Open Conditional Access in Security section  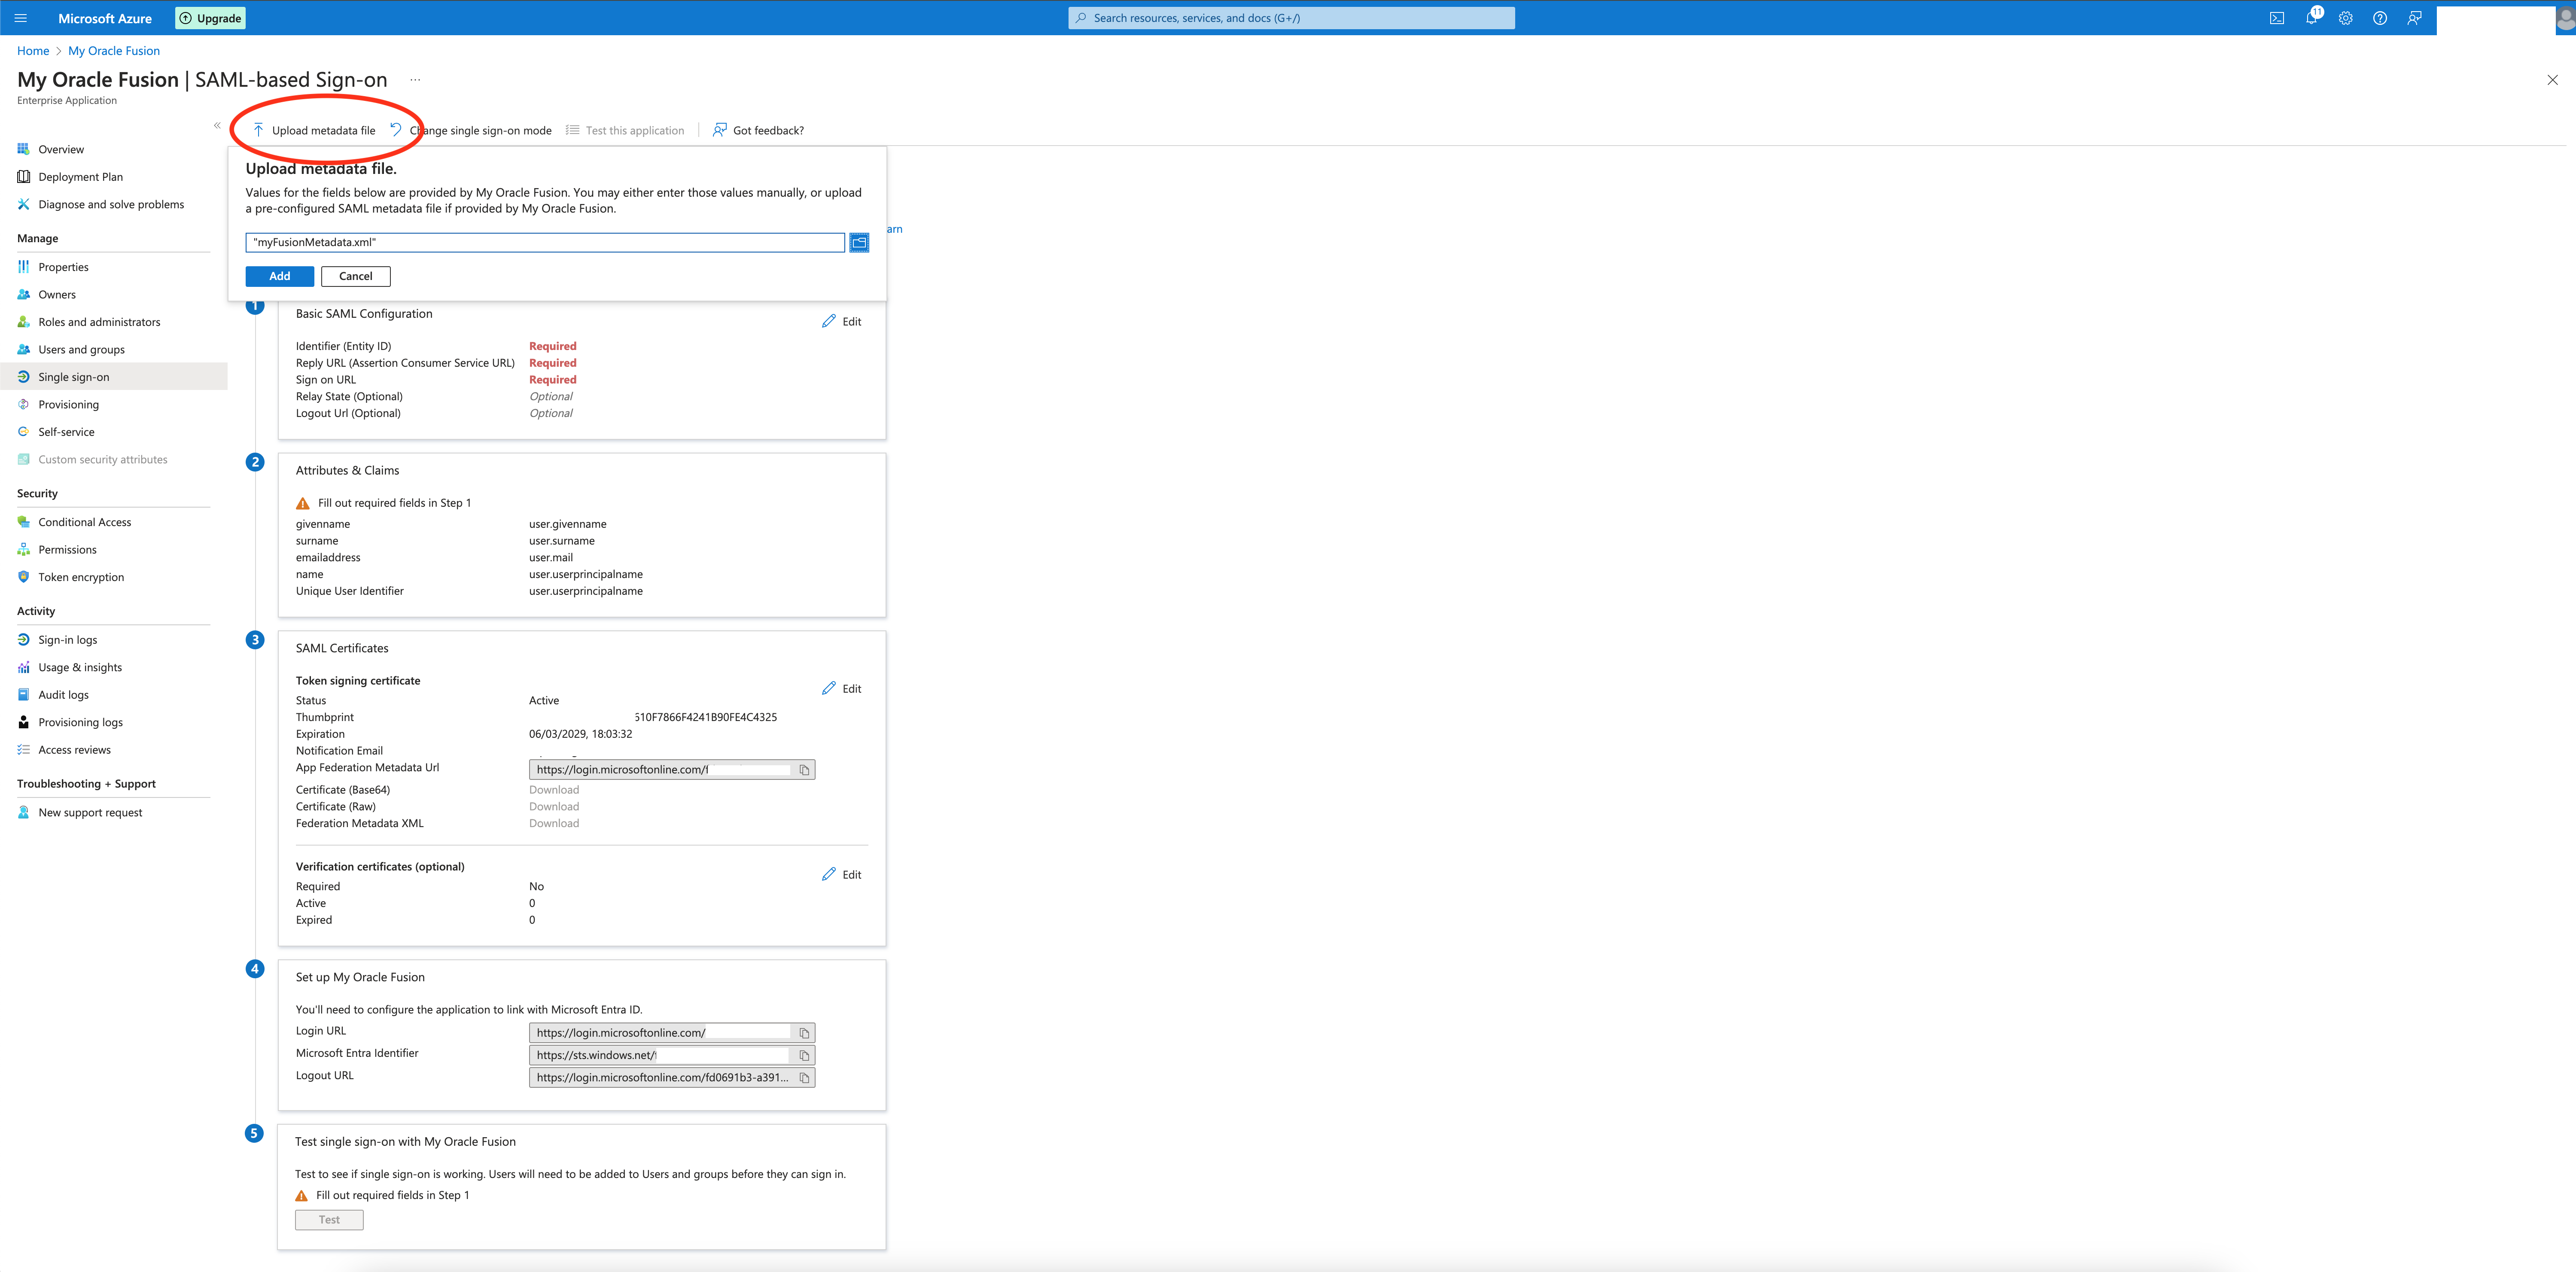84,522
